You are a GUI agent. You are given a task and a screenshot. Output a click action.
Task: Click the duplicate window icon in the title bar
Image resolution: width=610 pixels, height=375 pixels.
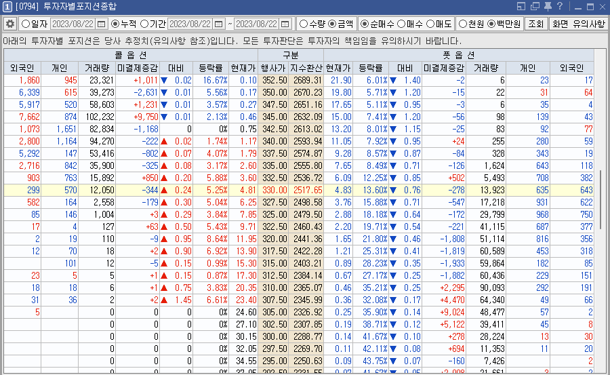click(x=535, y=6)
